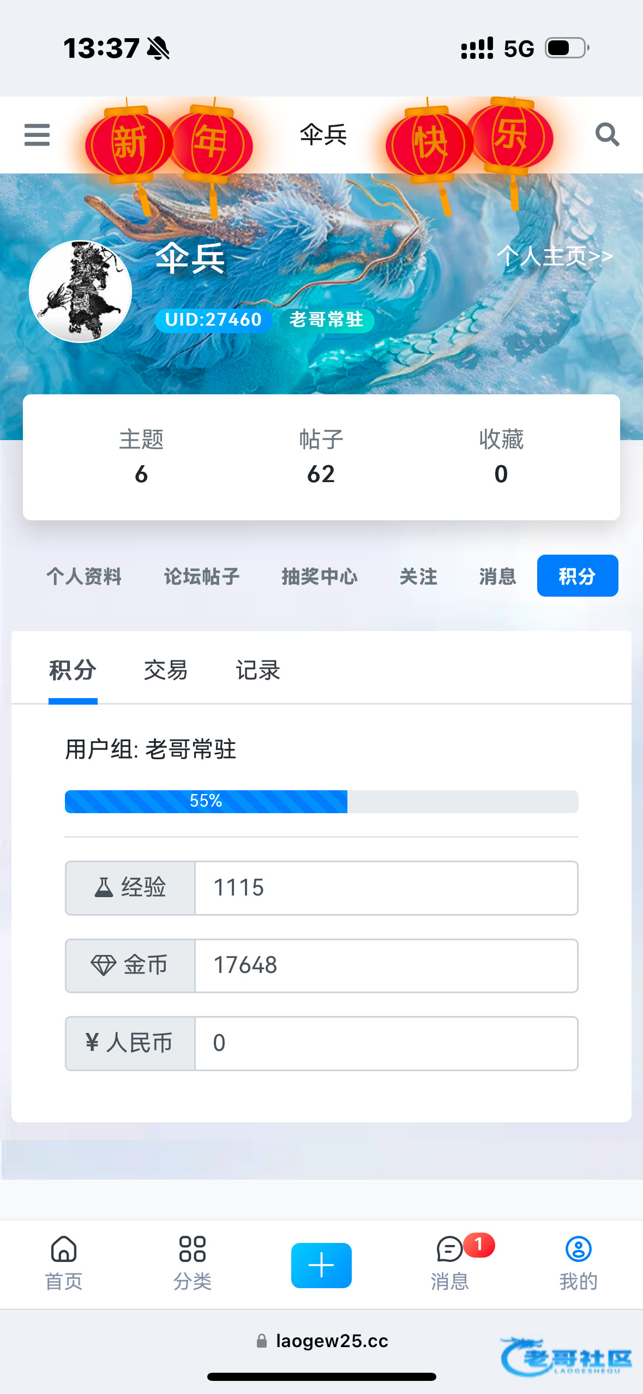Tap the 帖子 count of 62
This screenshot has width=643, height=1394.
tap(321, 474)
